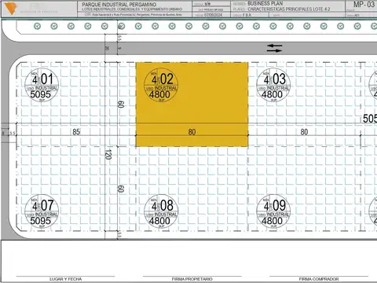Click the F.B.A drafter initials in title block
377x283 pixels.
point(247,15)
